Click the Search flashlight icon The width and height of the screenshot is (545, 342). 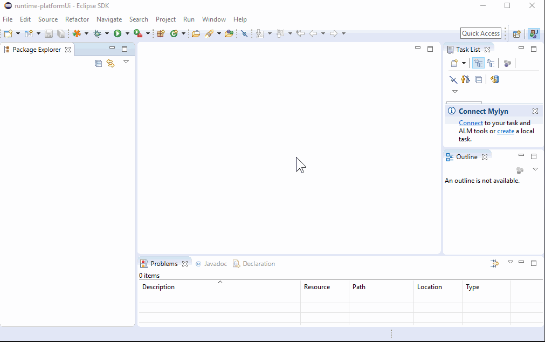coord(209,33)
